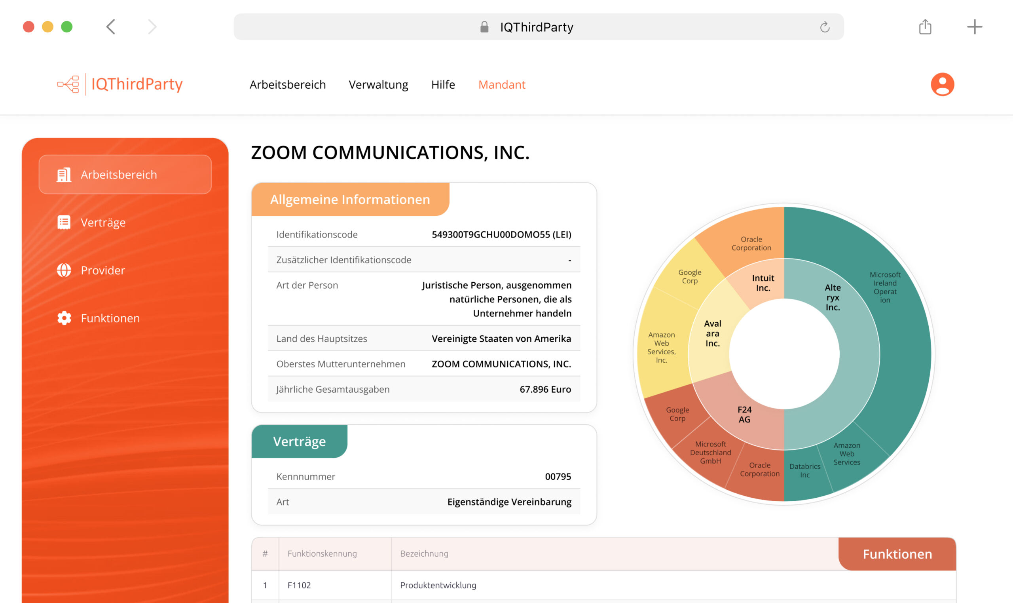Click the Funktionen gear icon in sidebar
Image resolution: width=1013 pixels, height=603 pixels.
[64, 318]
